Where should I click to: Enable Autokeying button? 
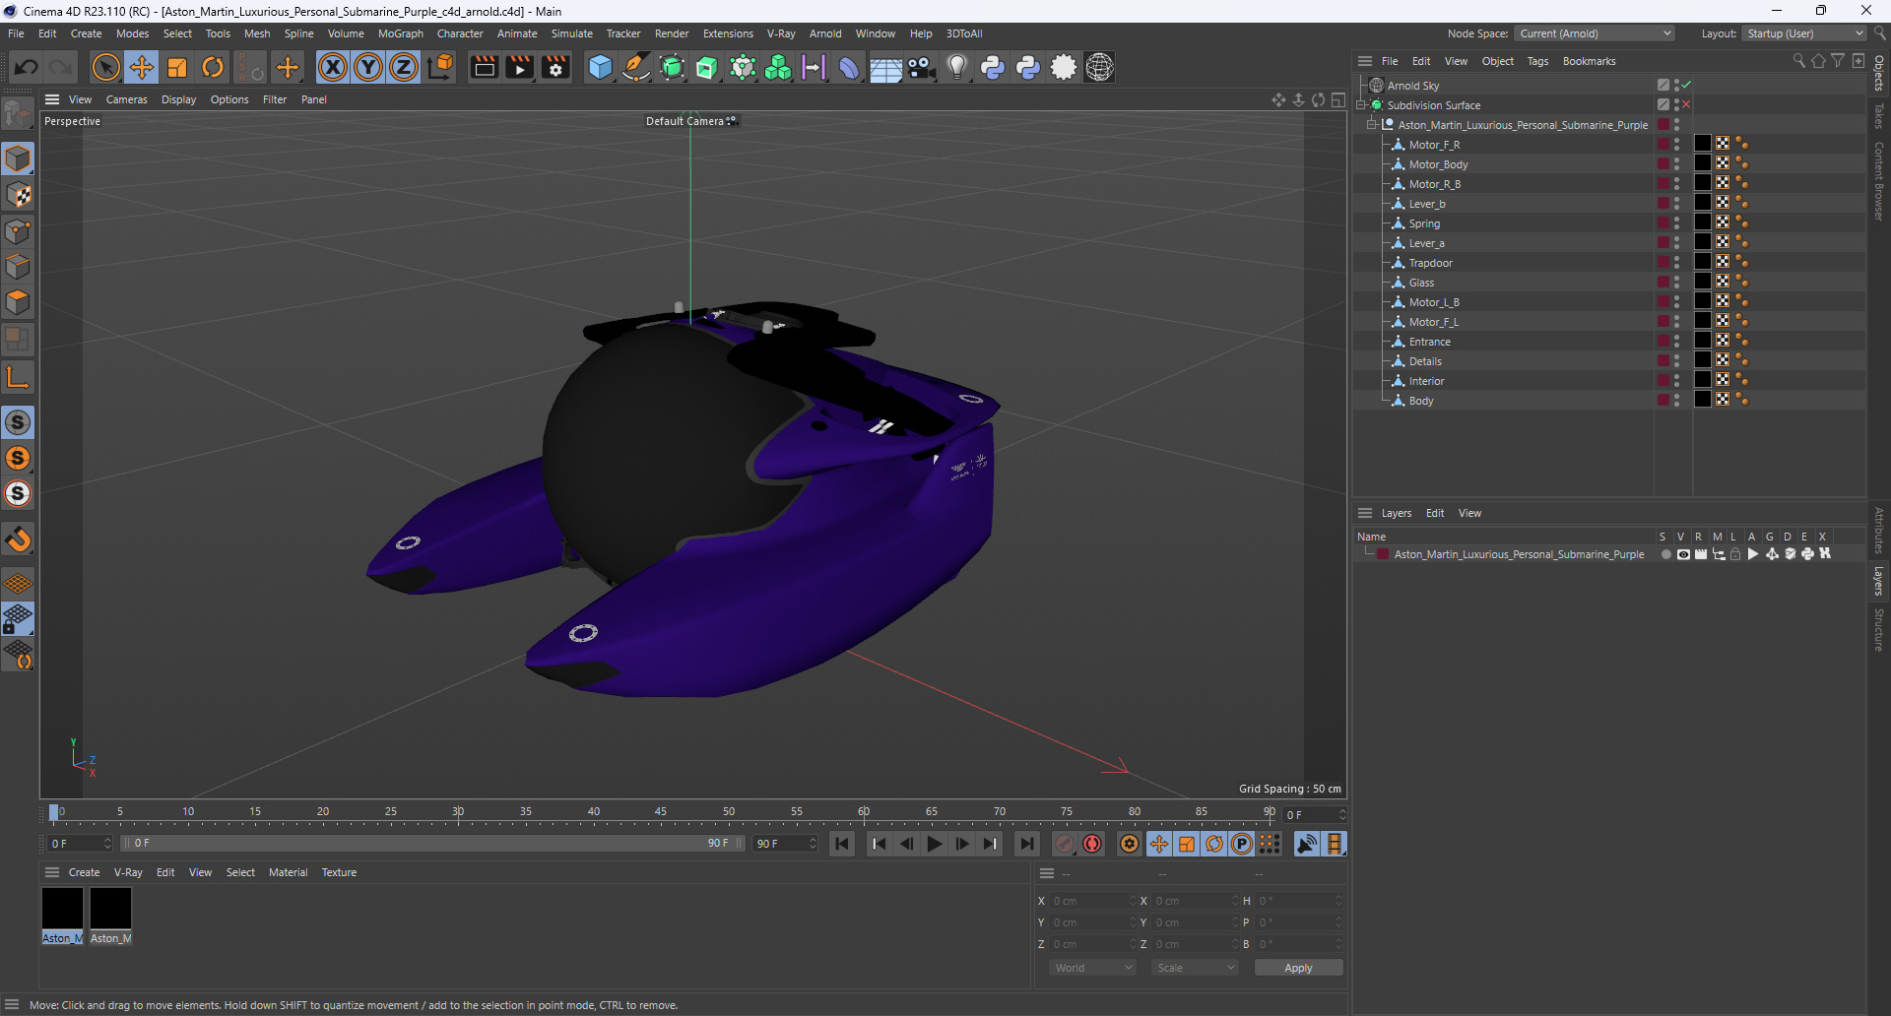1092,844
